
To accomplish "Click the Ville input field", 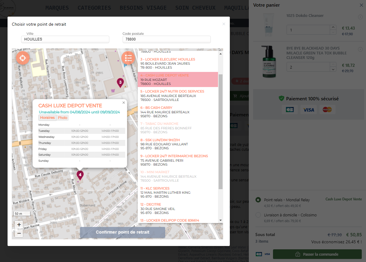I will pyautogui.click(x=65, y=39).
